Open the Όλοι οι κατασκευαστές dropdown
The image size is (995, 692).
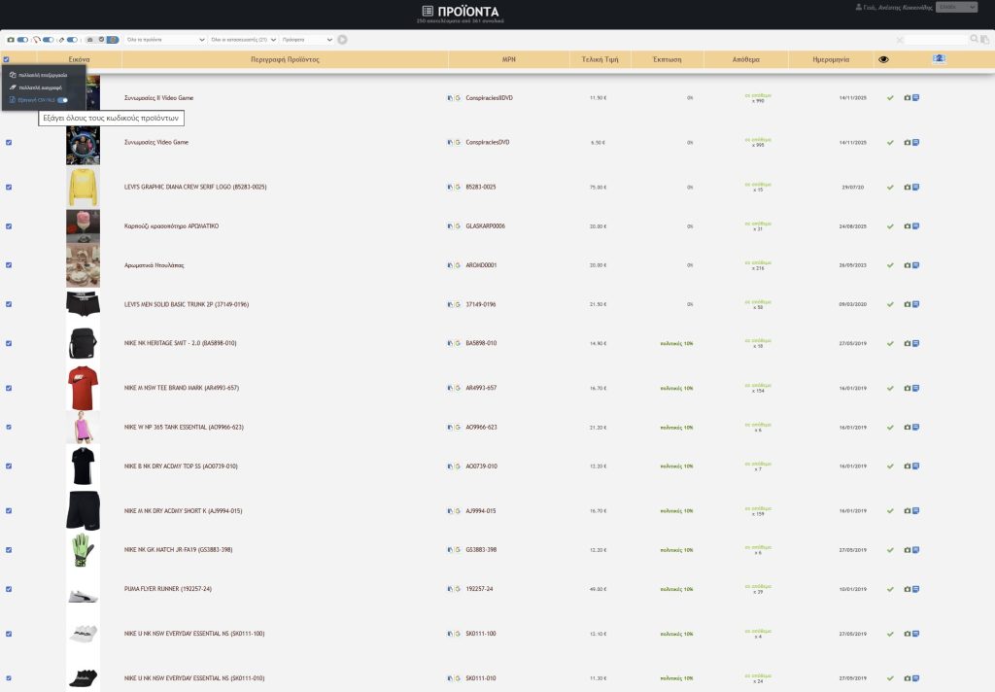[241, 40]
